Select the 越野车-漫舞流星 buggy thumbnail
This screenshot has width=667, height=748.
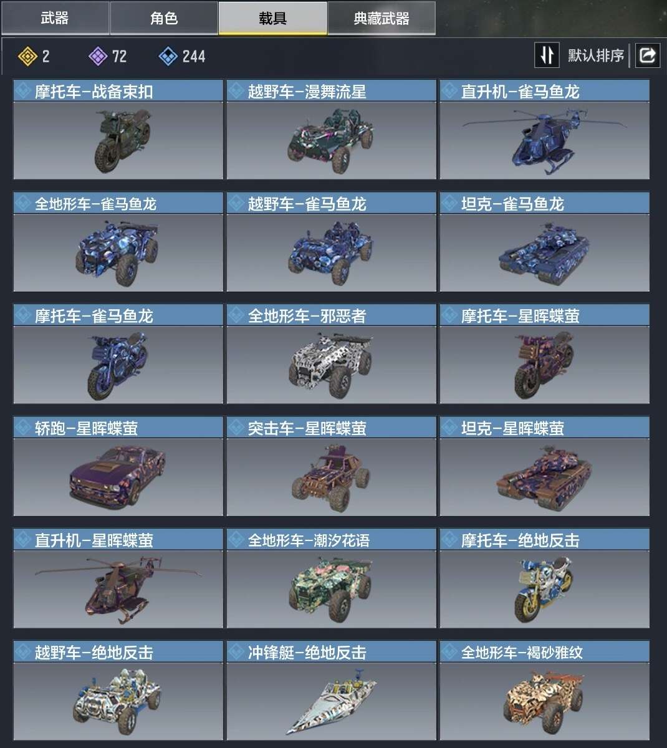tap(331, 140)
